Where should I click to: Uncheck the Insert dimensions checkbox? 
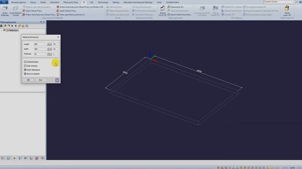click(x=25, y=70)
